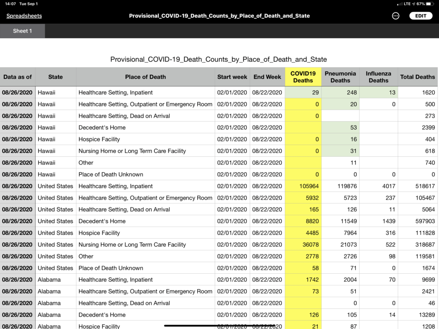
Task: Open the more options ellipsis menu
Action: pos(395,16)
